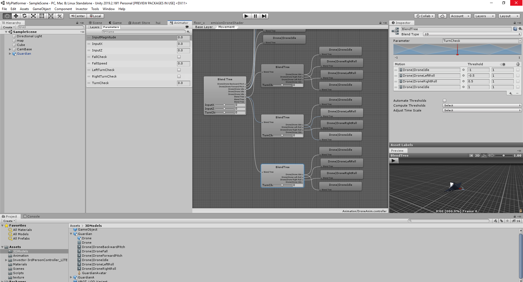Select the Move tool
523x282 pixels.
click(16, 16)
